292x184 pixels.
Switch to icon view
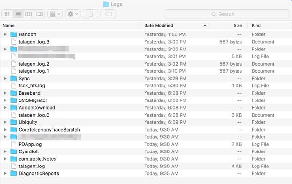(7, 14)
